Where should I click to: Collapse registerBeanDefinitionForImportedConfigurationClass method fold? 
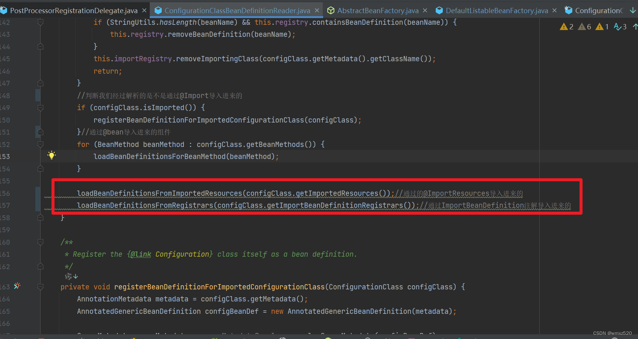point(41,287)
